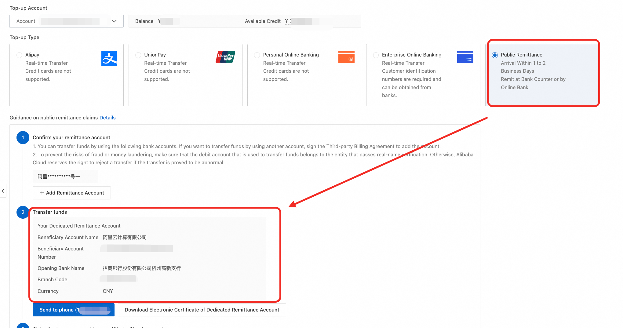Download Electronic Certificate of Dedicated Remittance Account

[x=202, y=310]
